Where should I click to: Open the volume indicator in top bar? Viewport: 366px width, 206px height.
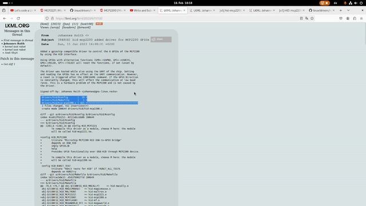356,3
